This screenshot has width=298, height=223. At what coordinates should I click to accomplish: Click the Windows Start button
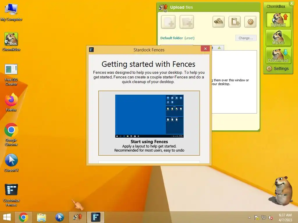click(7, 217)
